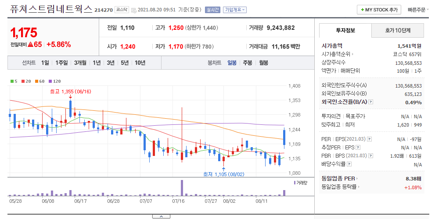This screenshot has height=219, width=435.
Task: Click 외국인소진율 value 0.49%
Action: 413,102
